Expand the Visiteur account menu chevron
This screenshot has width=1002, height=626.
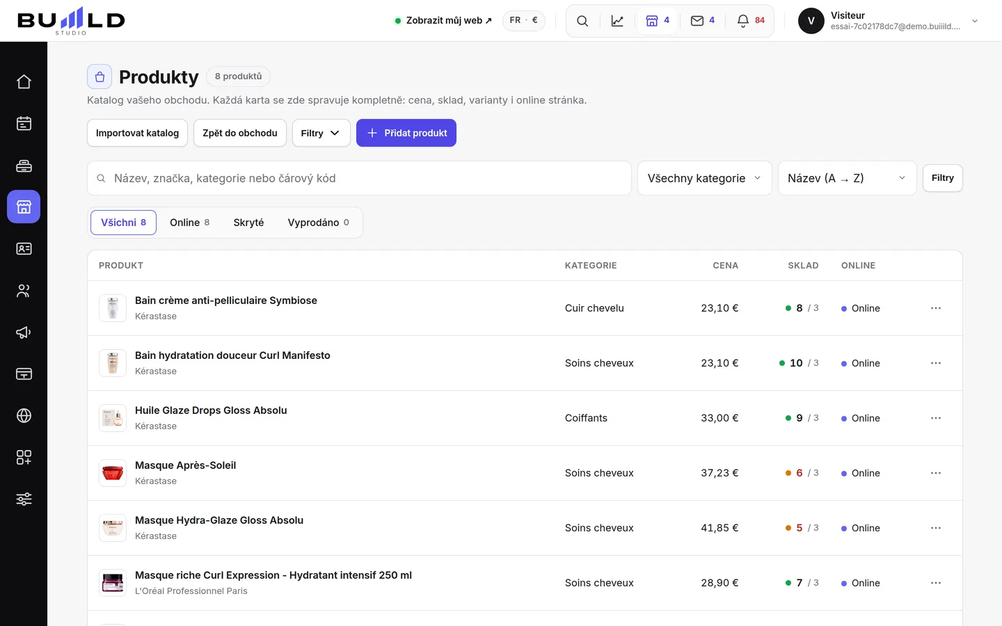pos(975,21)
